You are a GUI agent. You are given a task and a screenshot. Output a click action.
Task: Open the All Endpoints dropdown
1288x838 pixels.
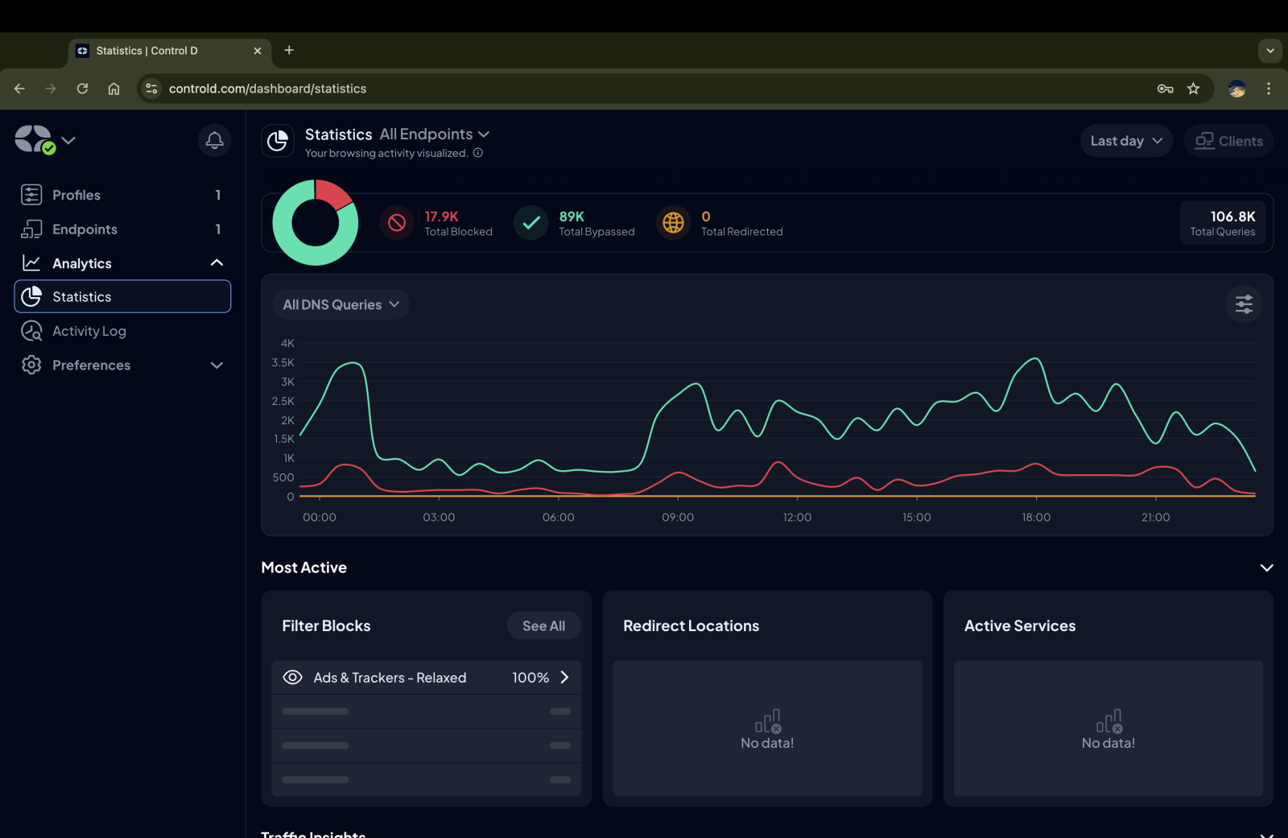(435, 134)
